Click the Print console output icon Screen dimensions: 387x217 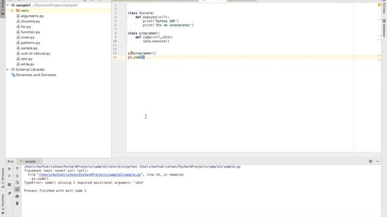click(17, 197)
